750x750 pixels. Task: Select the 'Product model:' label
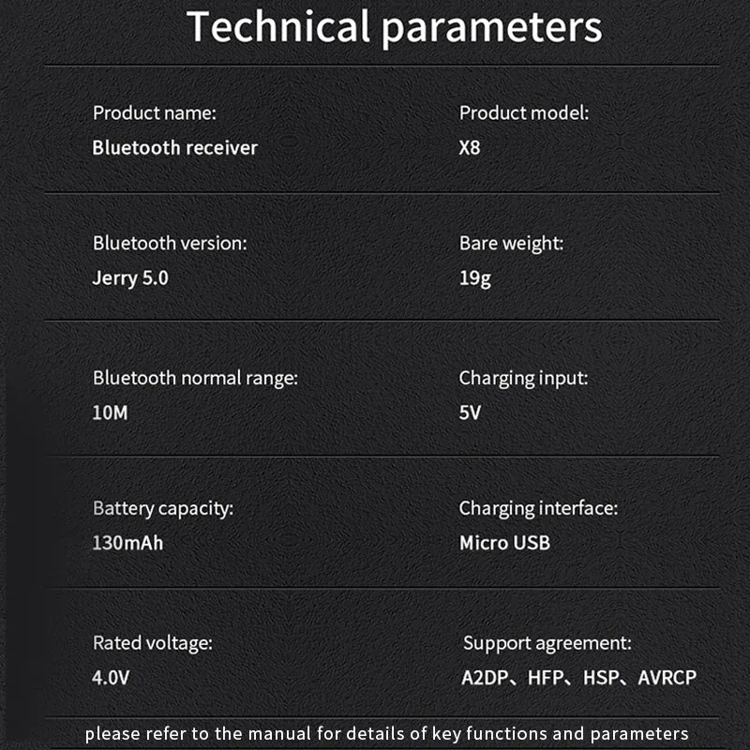(524, 113)
